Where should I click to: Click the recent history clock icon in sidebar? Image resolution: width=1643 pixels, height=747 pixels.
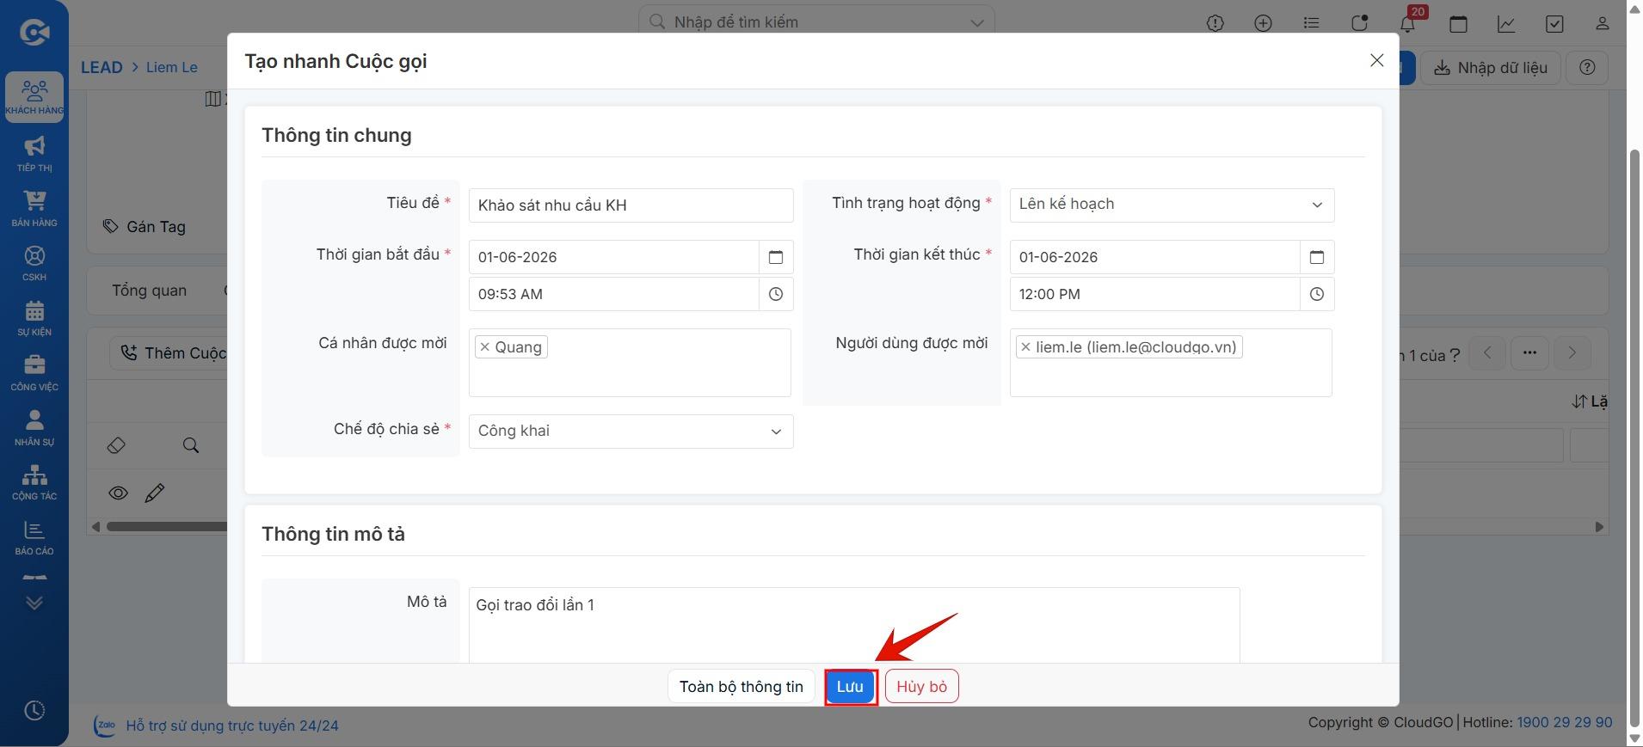(34, 711)
